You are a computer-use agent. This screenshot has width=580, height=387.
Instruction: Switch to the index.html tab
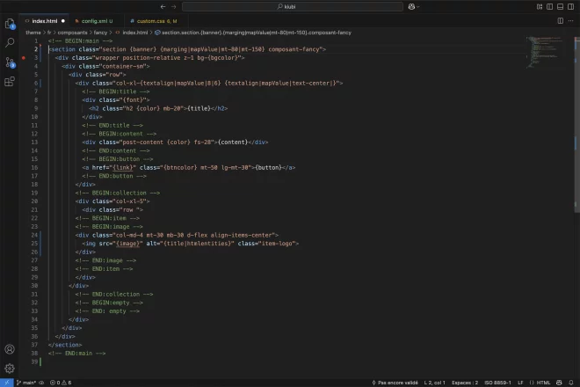(x=45, y=21)
